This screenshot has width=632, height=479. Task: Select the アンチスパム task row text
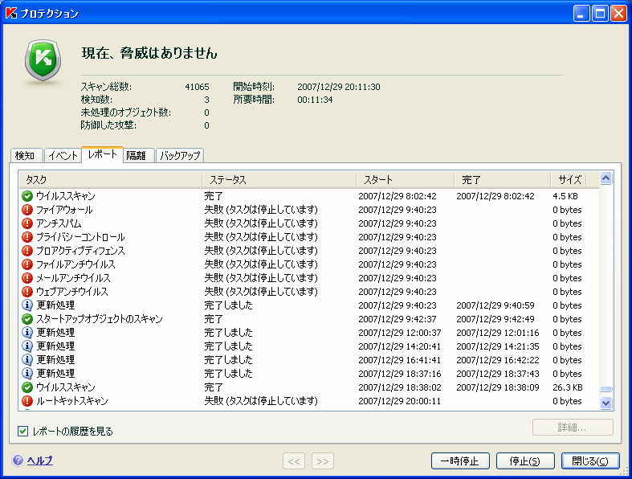pyautogui.click(x=59, y=223)
